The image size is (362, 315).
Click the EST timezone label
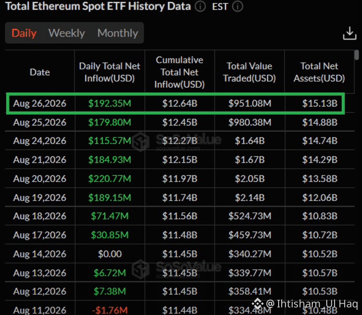(220, 7)
